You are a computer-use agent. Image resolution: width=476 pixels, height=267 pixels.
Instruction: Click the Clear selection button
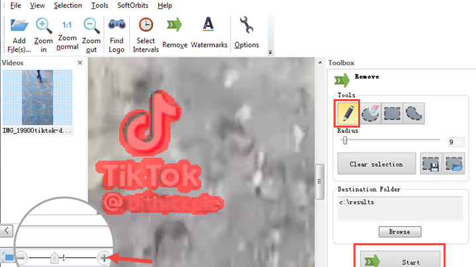coord(377,164)
